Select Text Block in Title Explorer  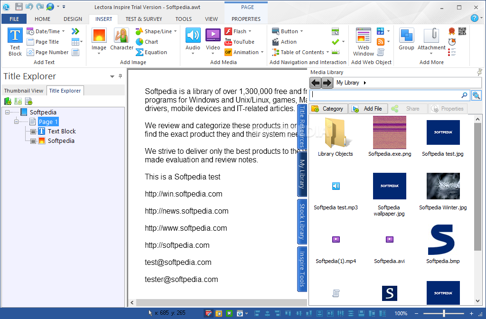click(x=62, y=131)
